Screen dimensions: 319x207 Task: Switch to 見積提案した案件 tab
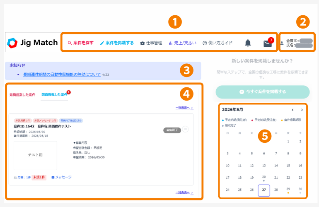[22, 94]
